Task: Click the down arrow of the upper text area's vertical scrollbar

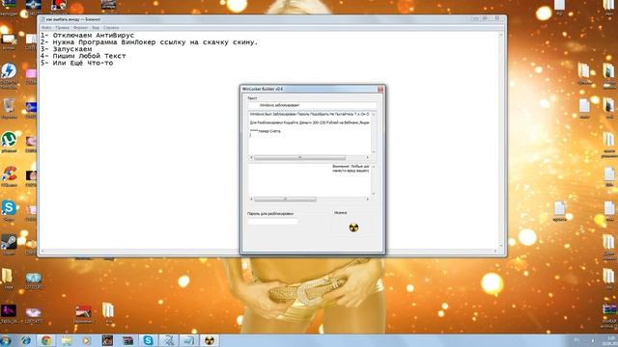Action: click(374, 152)
